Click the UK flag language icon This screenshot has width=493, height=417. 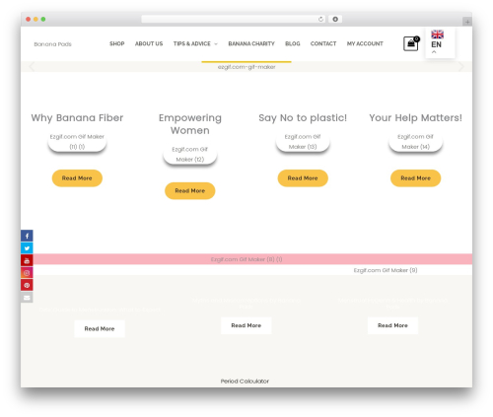coord(437,35)
